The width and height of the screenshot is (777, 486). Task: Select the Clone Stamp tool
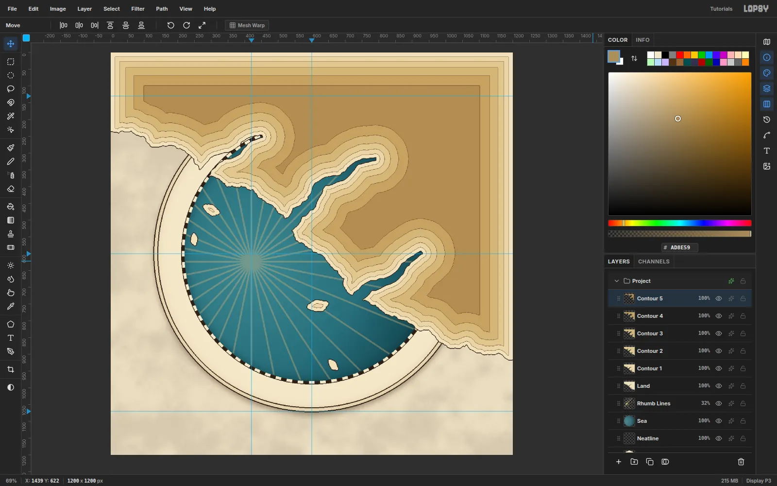11,234
